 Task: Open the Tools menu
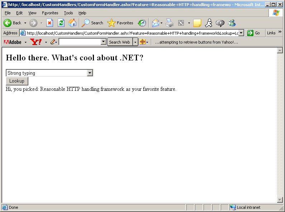coord(68,13)
